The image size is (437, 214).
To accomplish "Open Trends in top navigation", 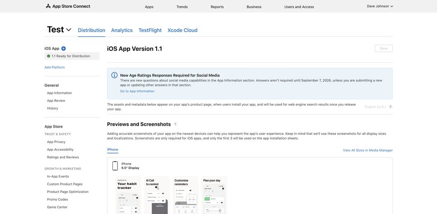I will point(182,7).
